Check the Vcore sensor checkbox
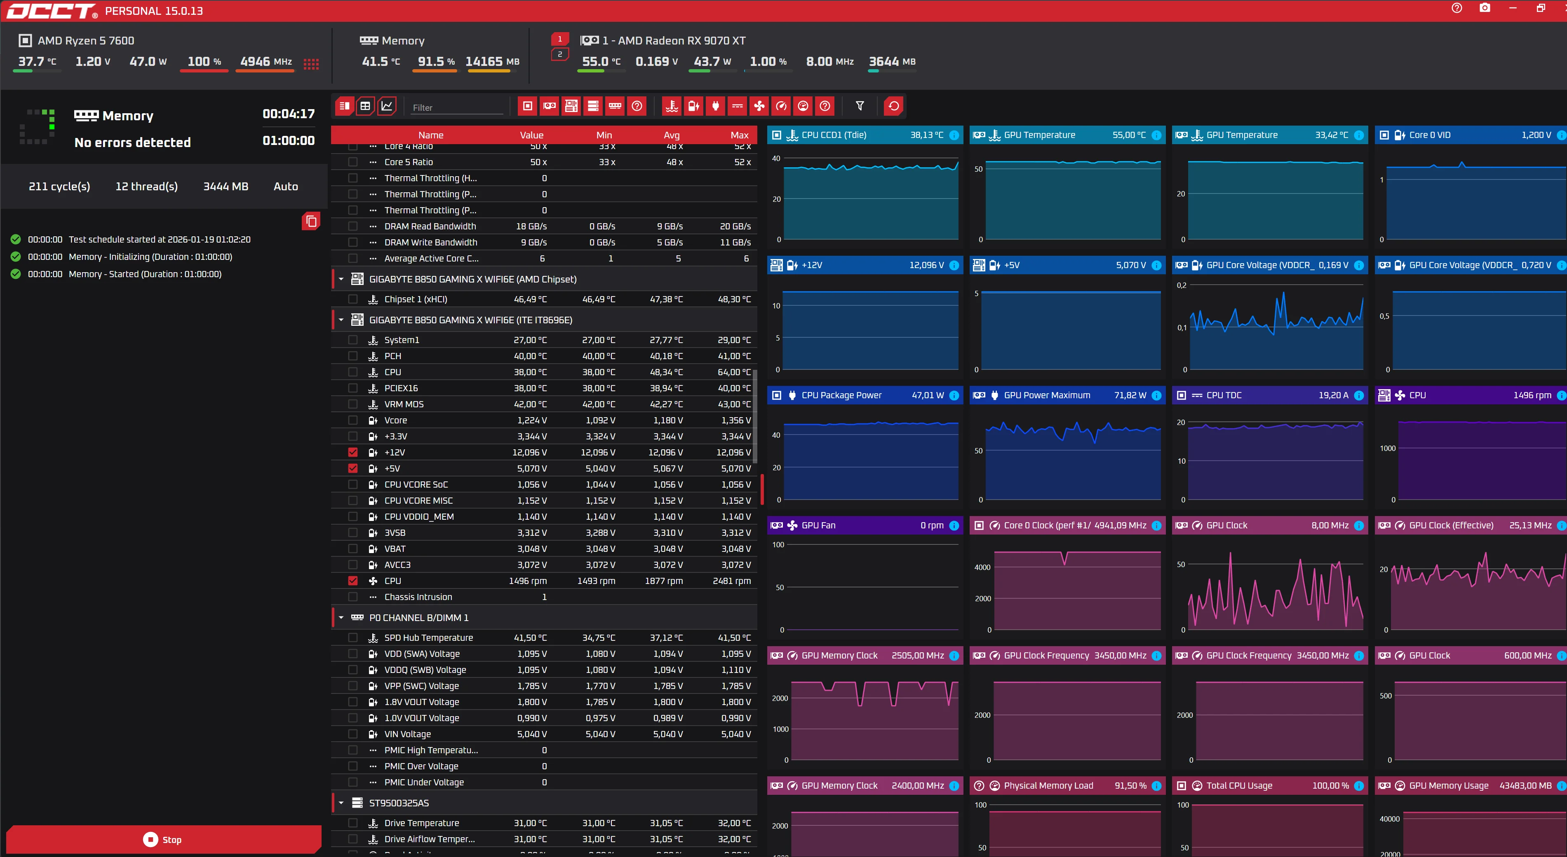 tap(353, 420)
